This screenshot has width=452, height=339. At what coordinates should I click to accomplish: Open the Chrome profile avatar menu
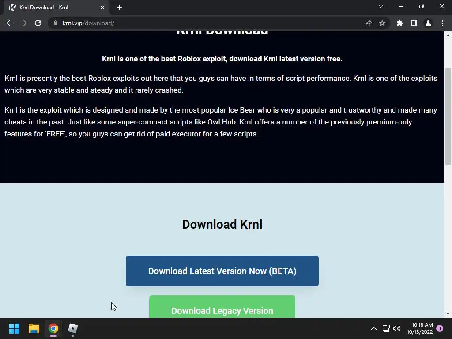[428, 23]
